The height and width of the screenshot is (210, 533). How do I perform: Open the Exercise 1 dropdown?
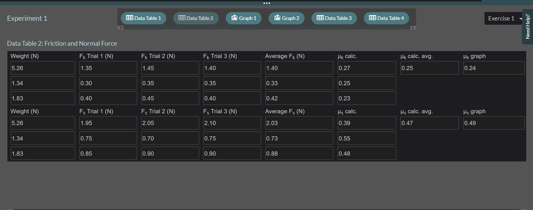click(x=504, y=19)
